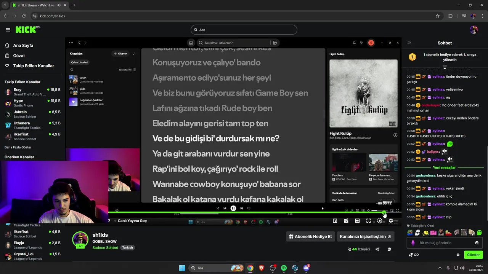Toggle fullscreen on video player
Image resolution: width=488 pixels, height=274 pixels.
[368, 221]
